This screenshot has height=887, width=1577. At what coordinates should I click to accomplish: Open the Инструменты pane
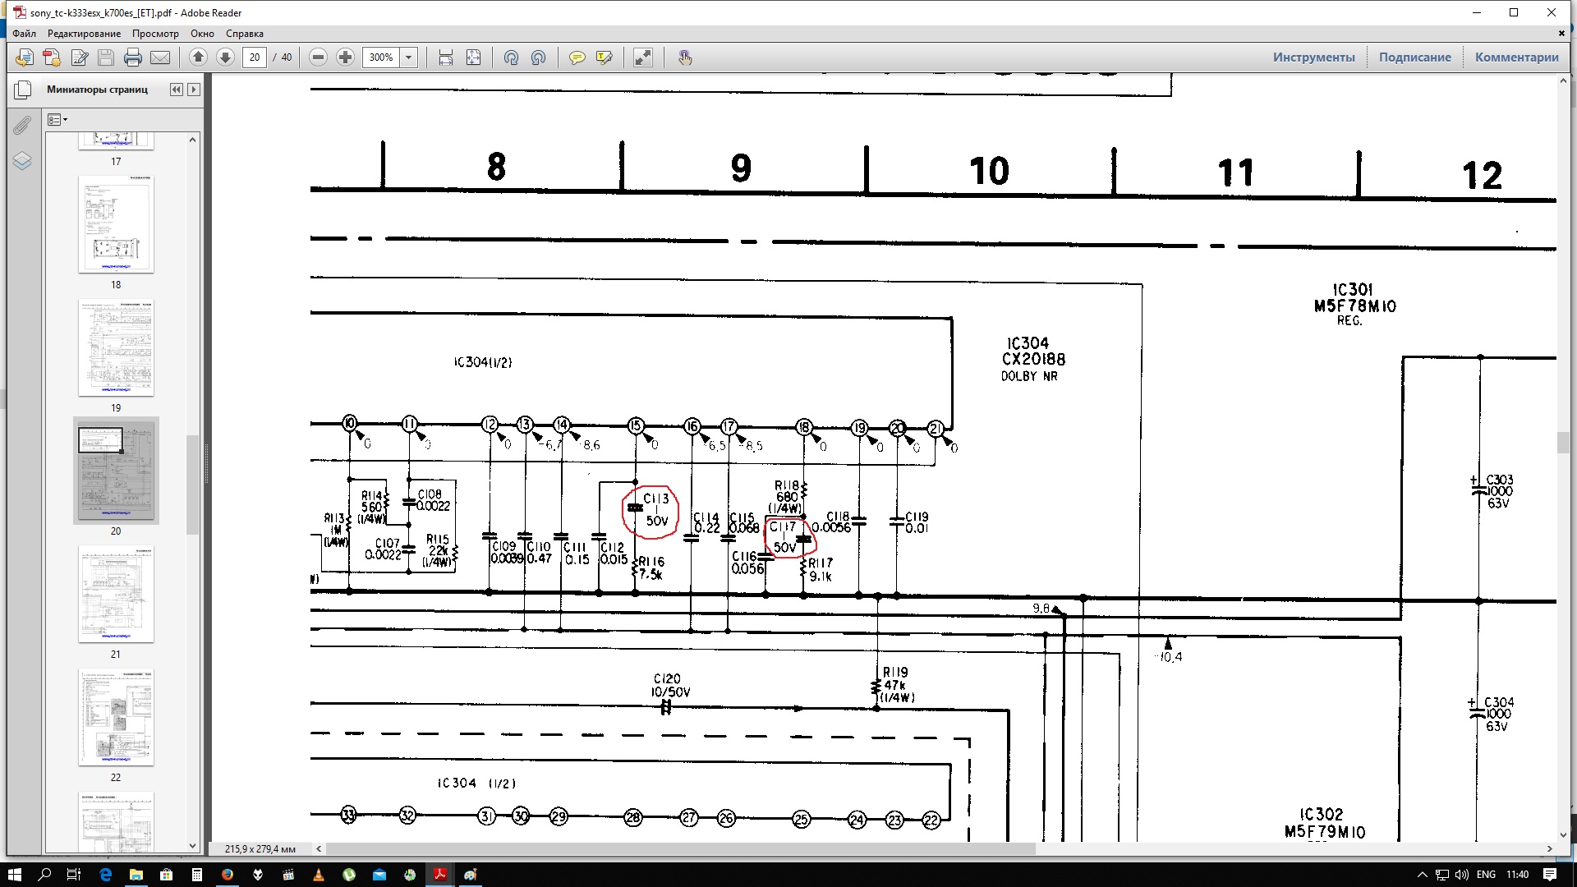pyautogui.click(x=1313, y=57)
